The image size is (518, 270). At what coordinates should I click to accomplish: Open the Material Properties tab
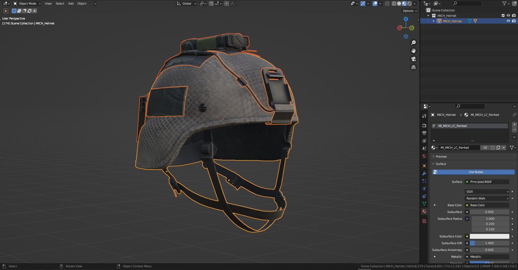[424, 212]
